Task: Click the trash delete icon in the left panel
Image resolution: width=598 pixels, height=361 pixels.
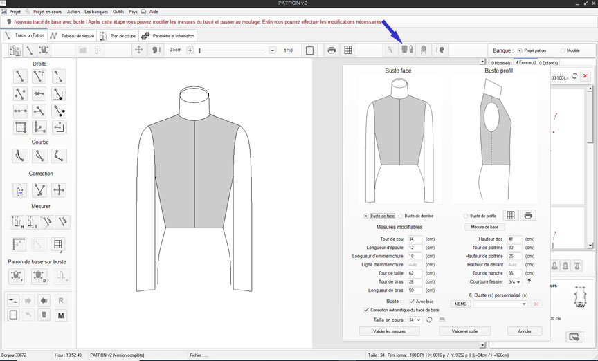Action: (x=44, y=315)
